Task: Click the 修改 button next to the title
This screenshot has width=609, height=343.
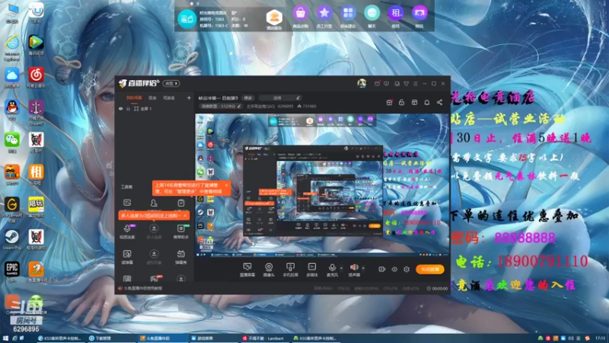Action: [x=248, y=98]
